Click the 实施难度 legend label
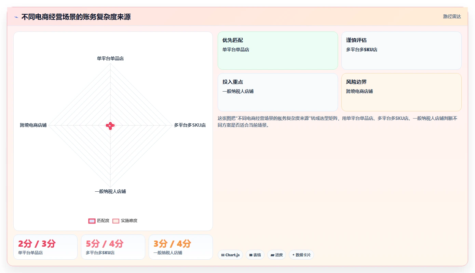This screenshot has width=475, height=273. [129, 221]
